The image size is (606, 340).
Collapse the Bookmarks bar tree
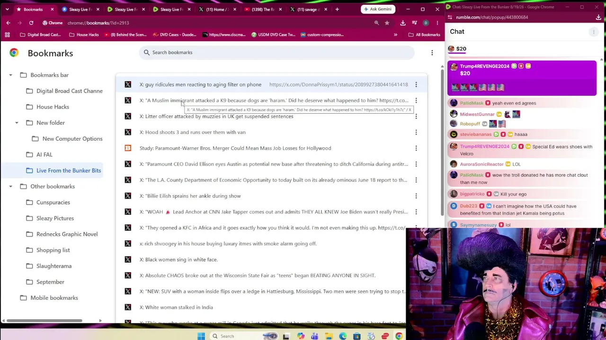[x=10, y=75]
